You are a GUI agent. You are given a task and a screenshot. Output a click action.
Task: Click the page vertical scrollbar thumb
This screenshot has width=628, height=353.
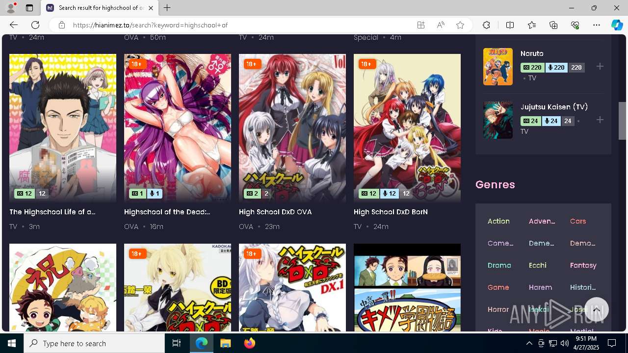coord(622,121)
